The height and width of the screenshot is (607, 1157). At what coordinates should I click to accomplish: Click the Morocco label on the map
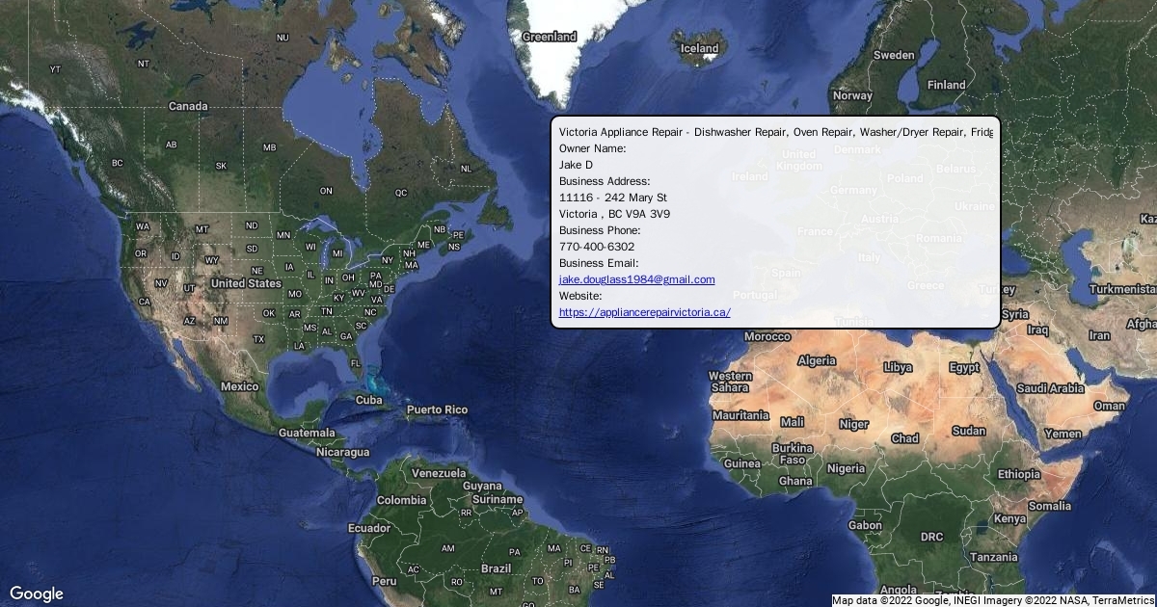tap(767, 337)
